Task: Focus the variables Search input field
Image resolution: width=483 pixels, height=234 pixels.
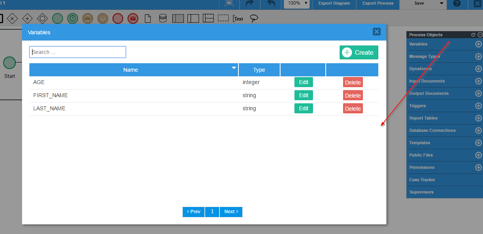Action: 78,52
